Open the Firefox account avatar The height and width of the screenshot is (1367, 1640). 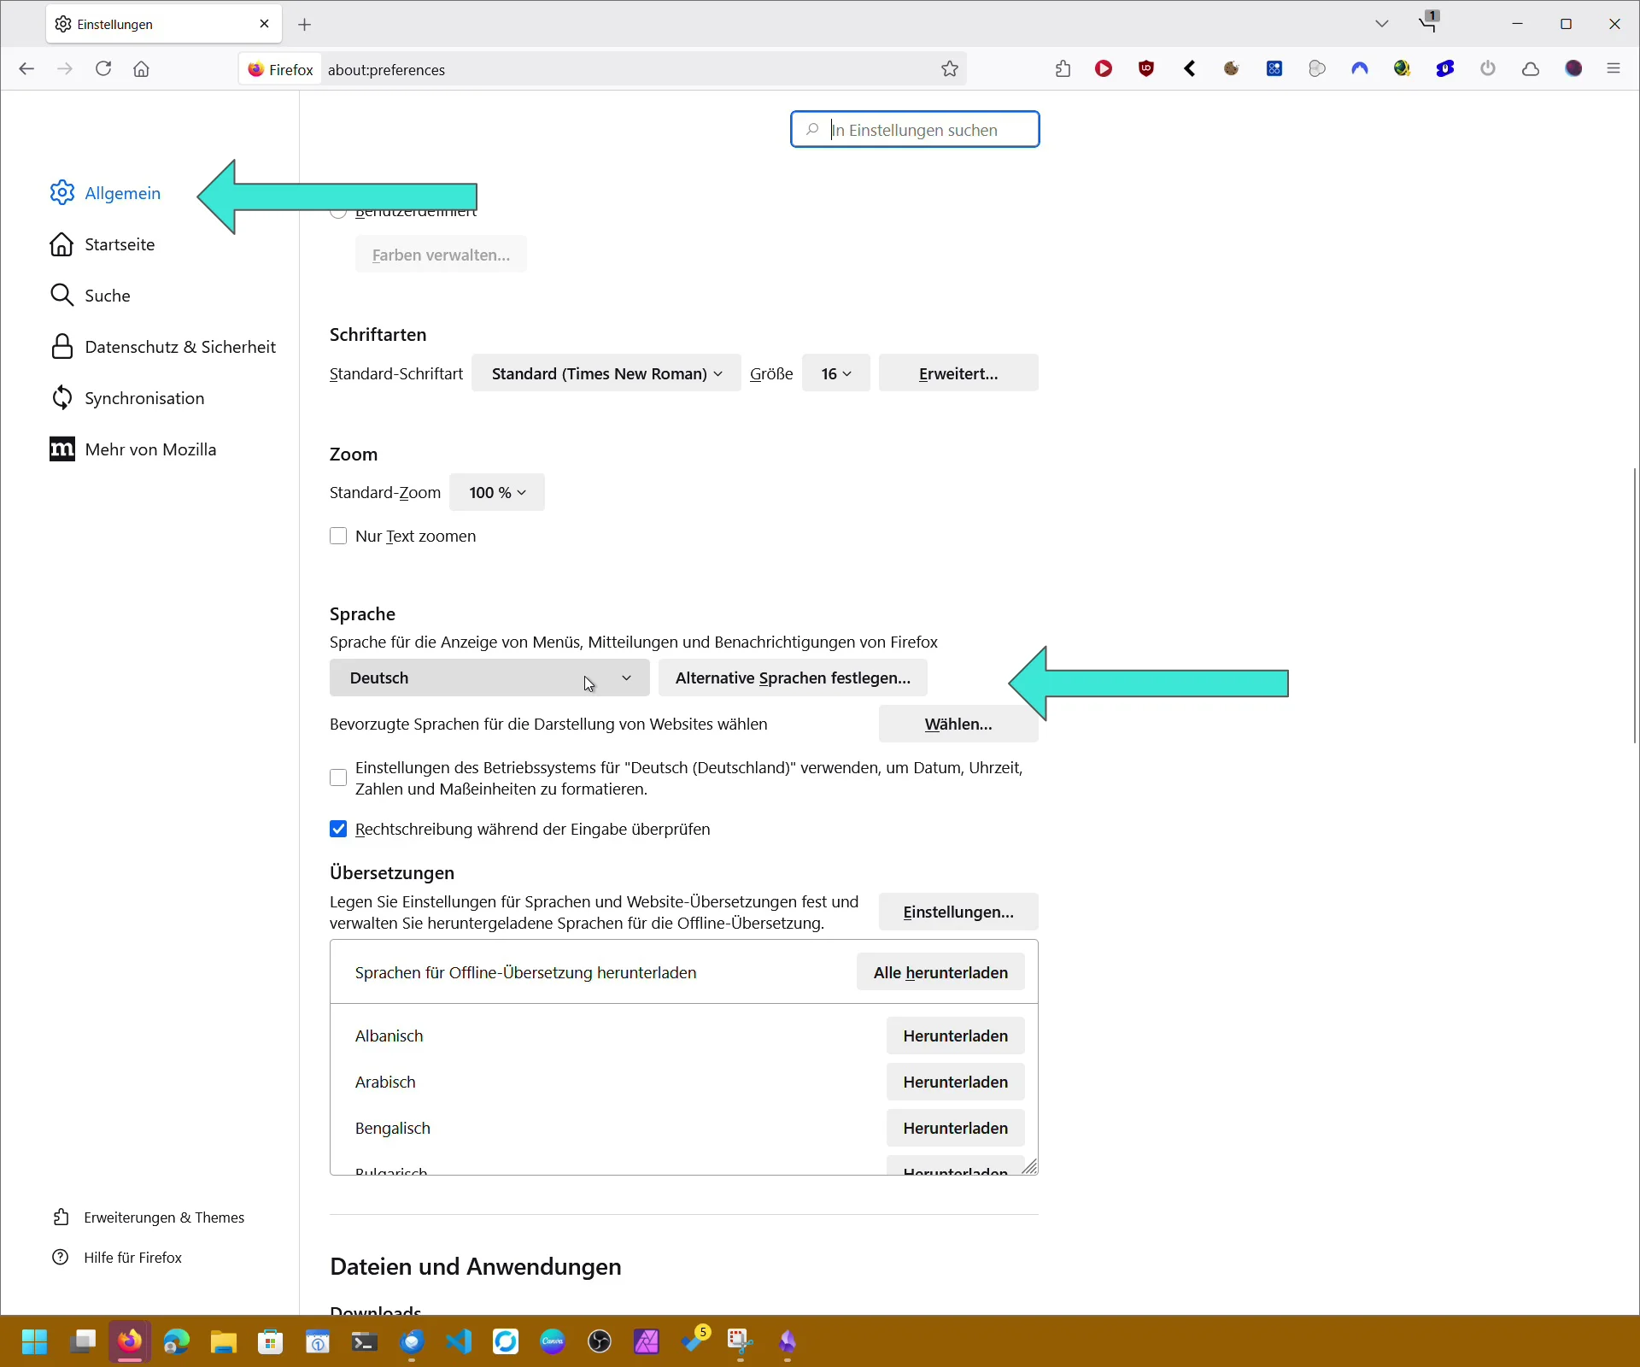[x=1574, y=69]
